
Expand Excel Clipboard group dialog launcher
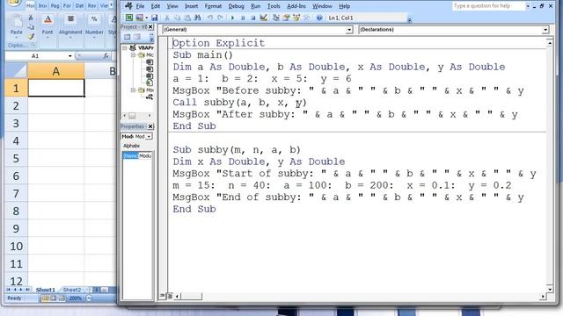pyautogui.click(x=33, y=46)
